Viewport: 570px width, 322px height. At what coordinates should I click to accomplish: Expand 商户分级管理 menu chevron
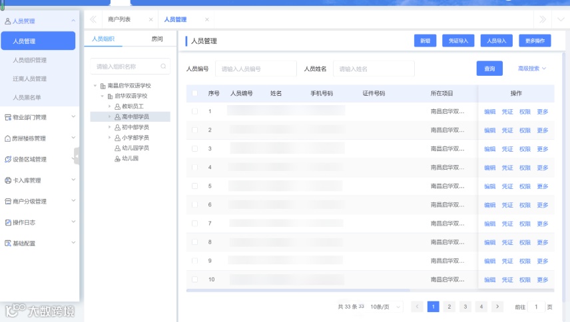tap(73, 200)
